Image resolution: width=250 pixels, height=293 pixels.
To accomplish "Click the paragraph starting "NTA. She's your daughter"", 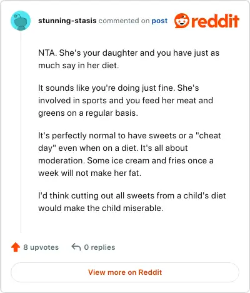I will pyautogui.click(x=129, y=59).
